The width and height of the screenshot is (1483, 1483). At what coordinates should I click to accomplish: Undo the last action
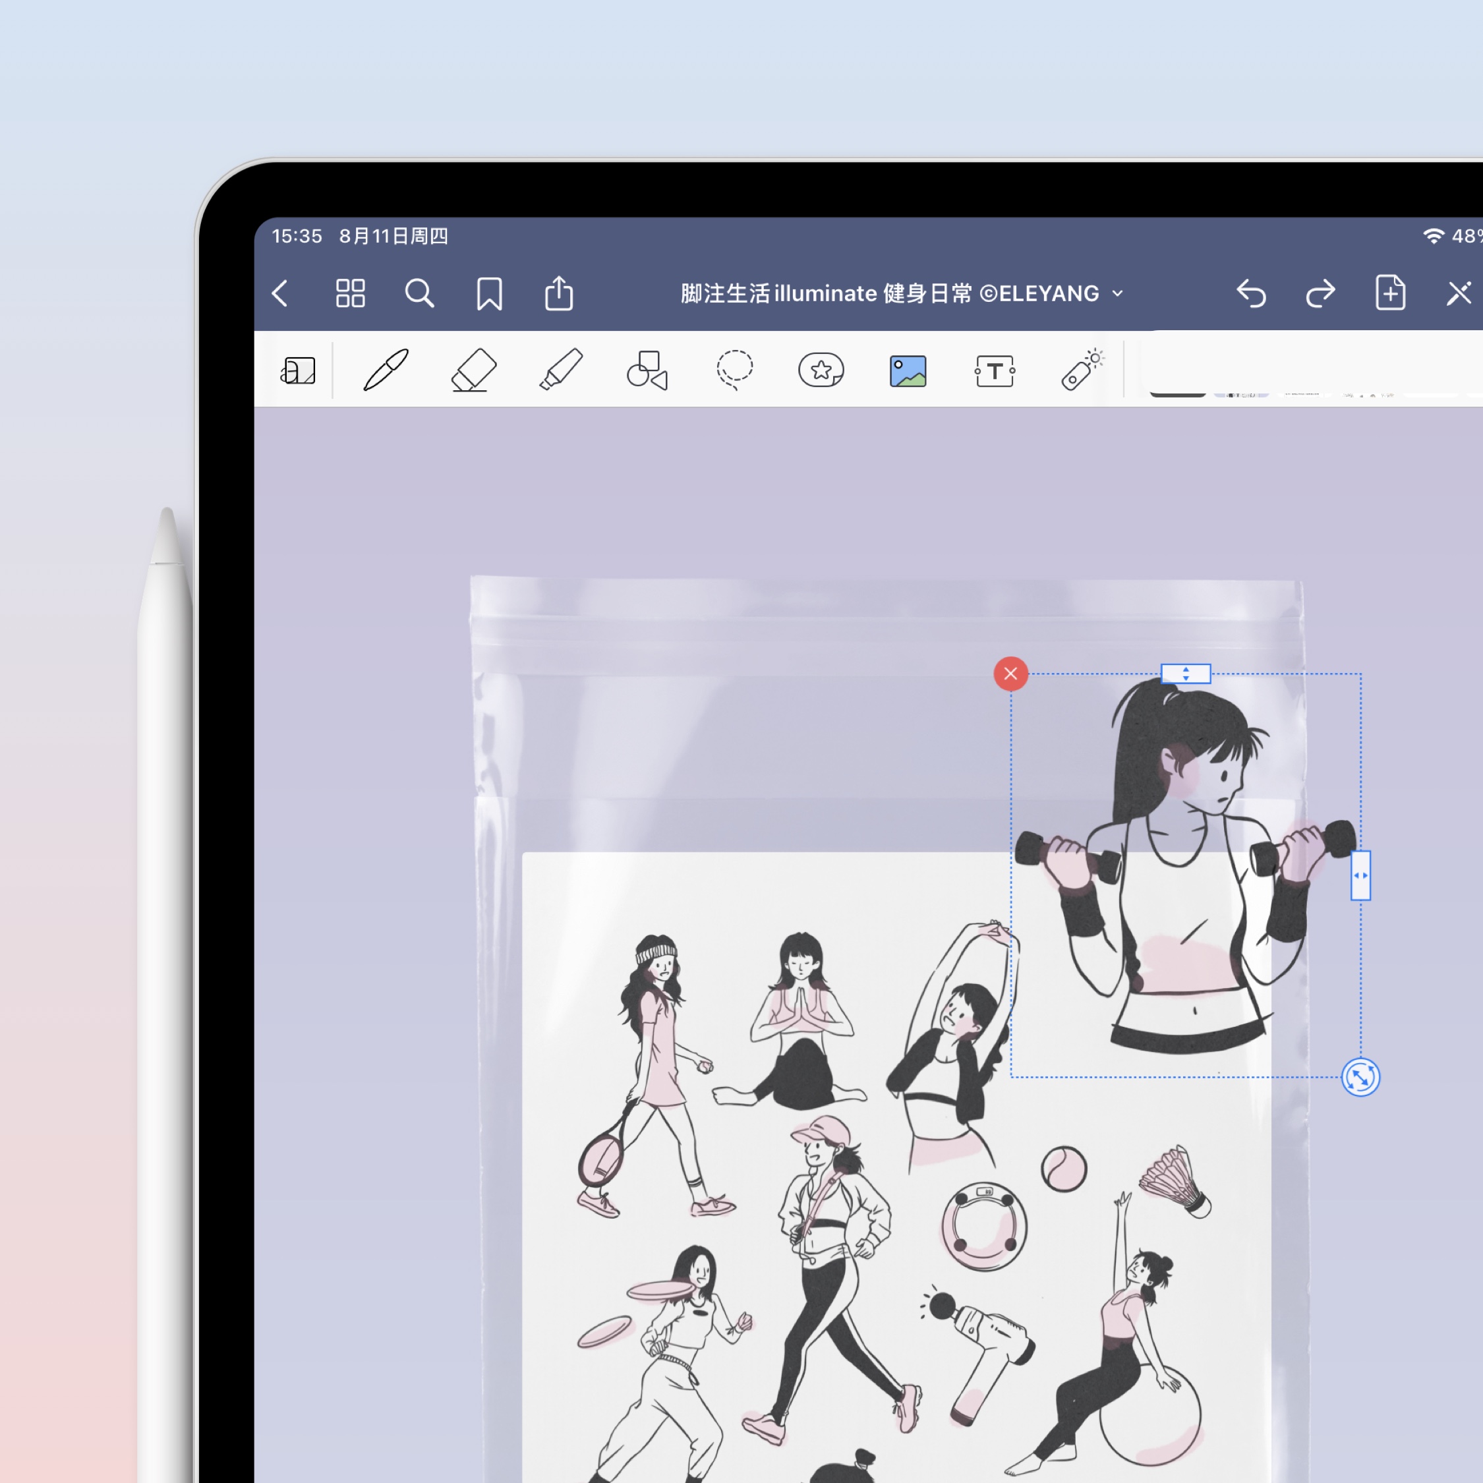(x=1251, y=293)
